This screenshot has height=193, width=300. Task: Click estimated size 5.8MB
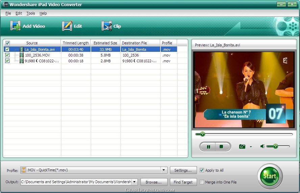[106, 55]
